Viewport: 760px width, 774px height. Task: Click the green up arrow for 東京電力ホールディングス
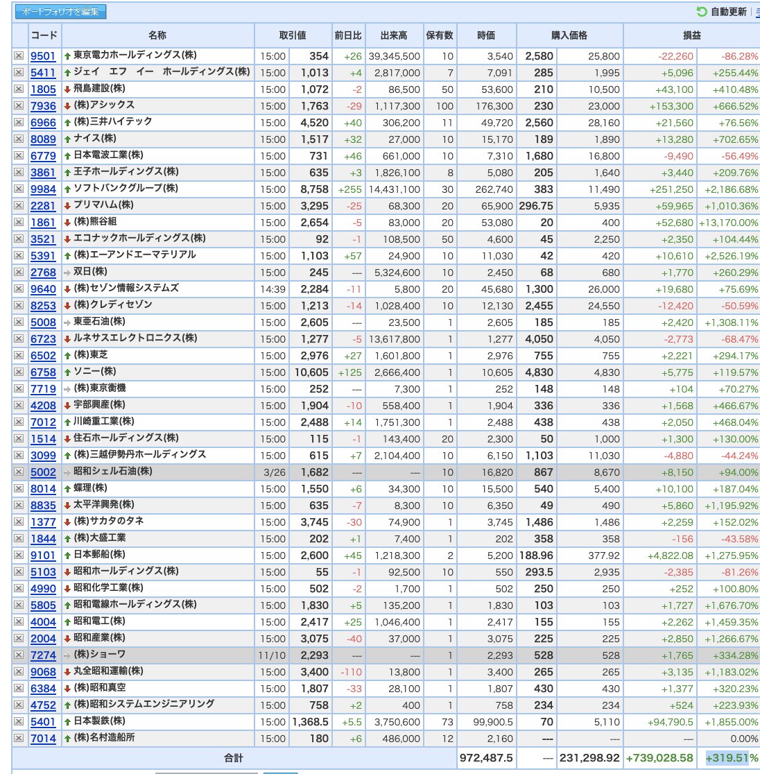[x=68, y=56]
